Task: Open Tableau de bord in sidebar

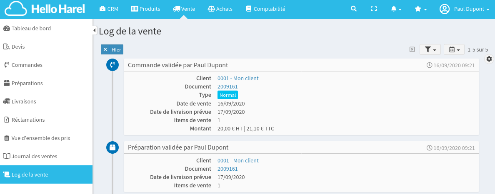Action: click(31, 28)
